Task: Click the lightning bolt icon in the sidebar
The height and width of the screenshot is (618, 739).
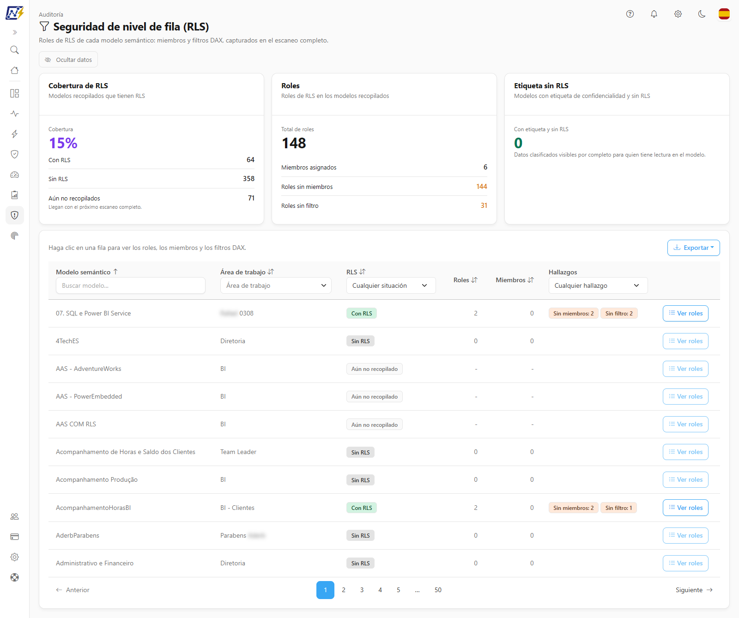Action: tap(15, 134)
